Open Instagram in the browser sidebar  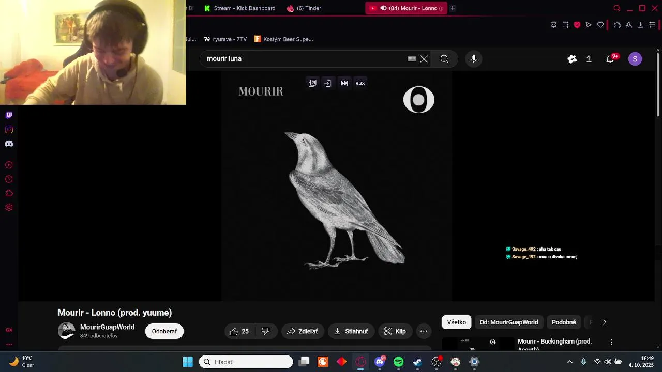tap(9, 130)
